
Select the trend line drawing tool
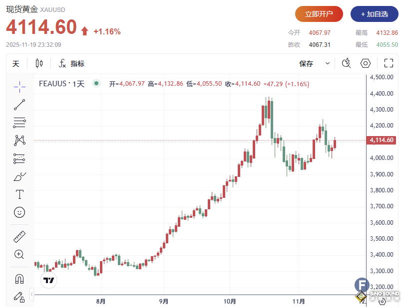pyautogui.click(x=19, y=104)
